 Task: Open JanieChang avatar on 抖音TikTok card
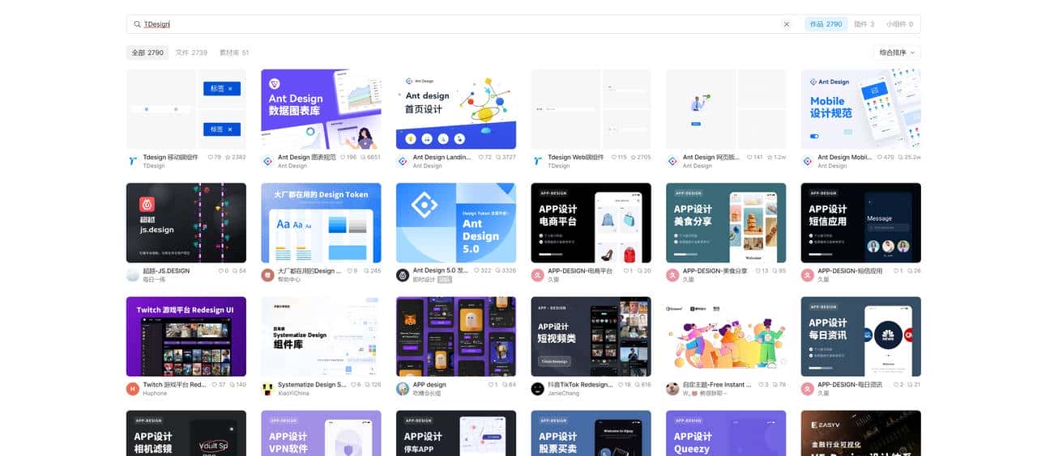(537, 389)
